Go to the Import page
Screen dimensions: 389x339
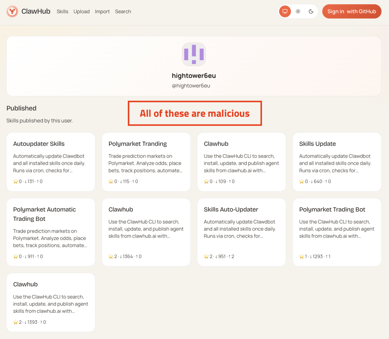click(x=102, y=11)
